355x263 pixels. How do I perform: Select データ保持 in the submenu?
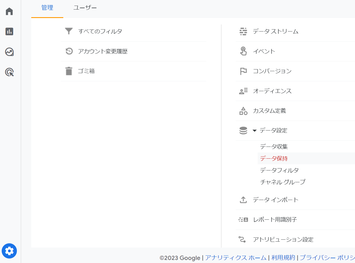(x=274, y=158)
